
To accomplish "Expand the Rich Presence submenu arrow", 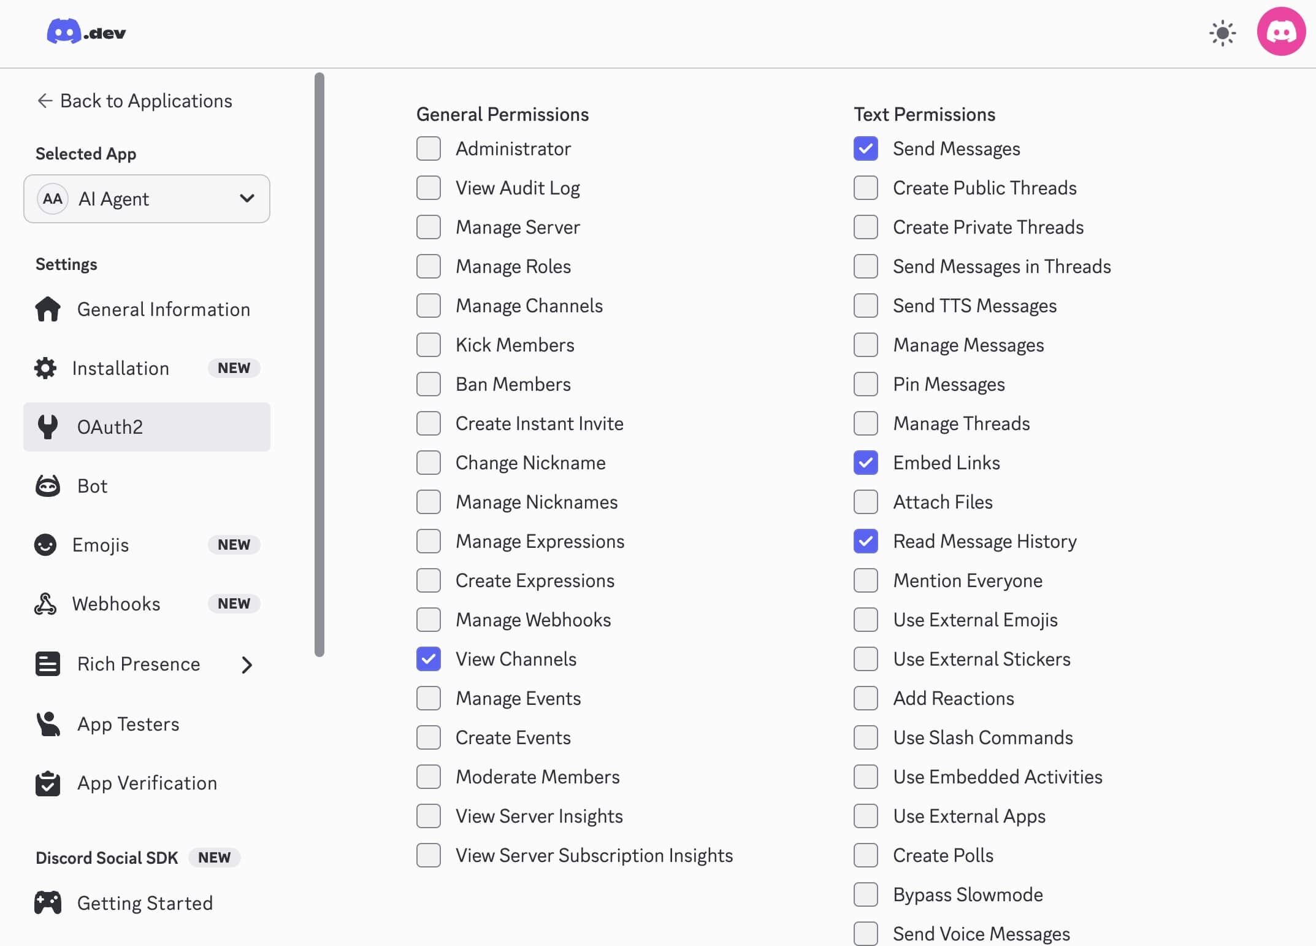I will 247,664.
